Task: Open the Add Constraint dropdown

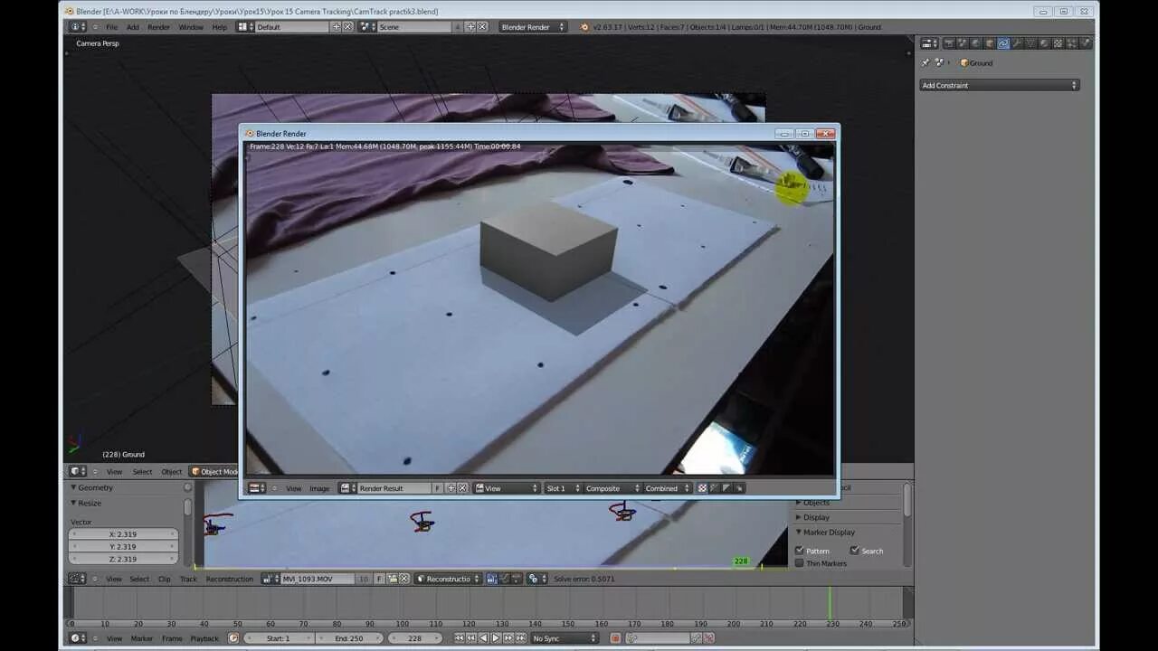Action: (x=999, y=84)
